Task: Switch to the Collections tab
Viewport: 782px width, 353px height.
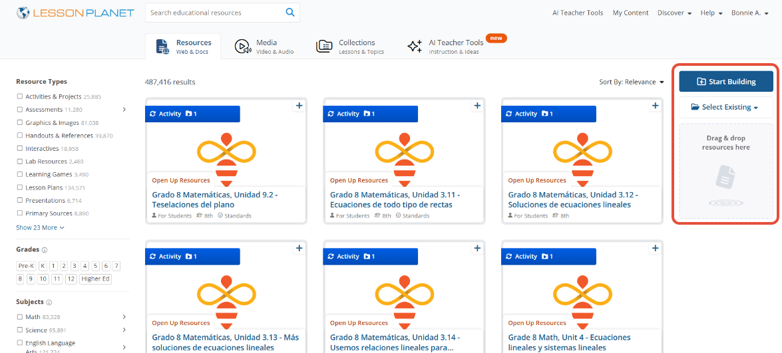Action: 350,47
